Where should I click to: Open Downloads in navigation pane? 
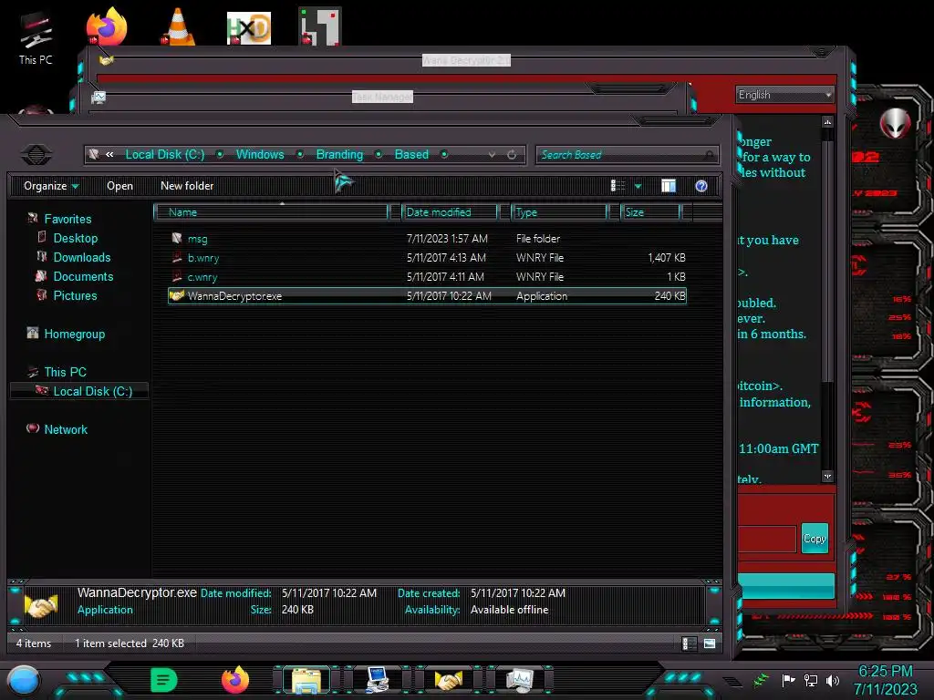click(82, 257)
